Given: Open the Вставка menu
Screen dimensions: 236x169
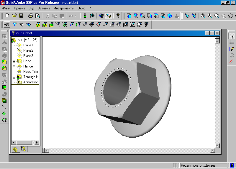Looking at the screenshot, I should pyautogui.click(x=44, y=8).
